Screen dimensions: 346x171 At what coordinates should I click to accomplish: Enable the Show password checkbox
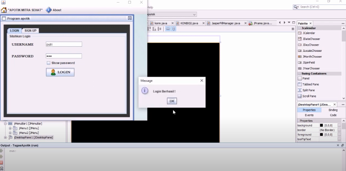point(48,63)
